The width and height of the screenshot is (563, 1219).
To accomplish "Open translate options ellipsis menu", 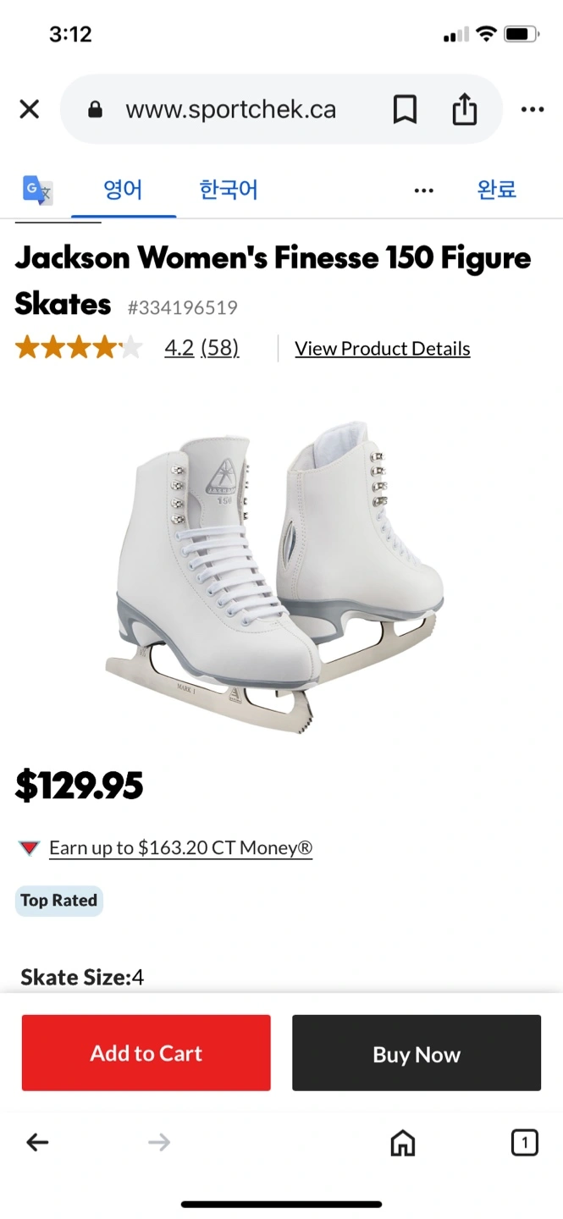I will tap(424, 190).
